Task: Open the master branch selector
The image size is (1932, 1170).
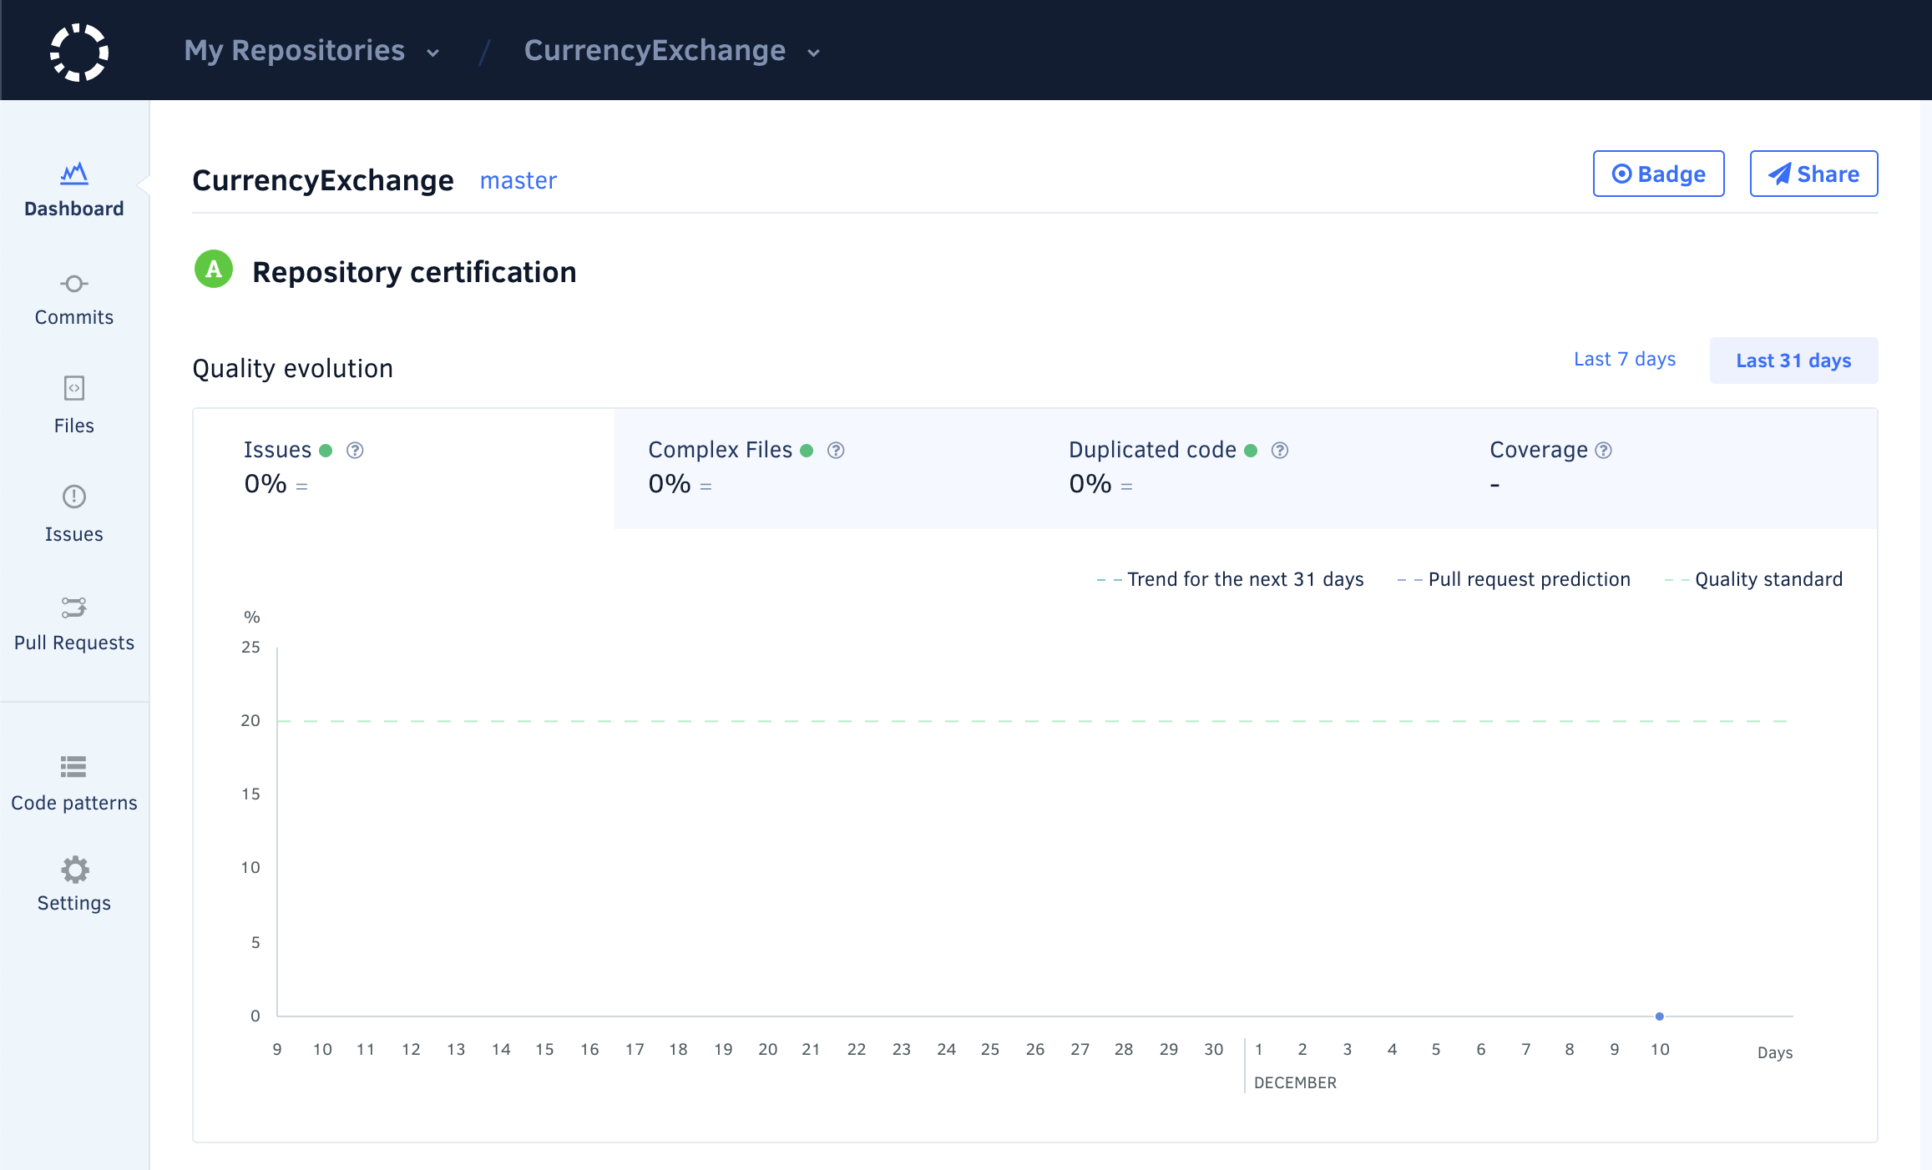Action: [x=518, y=180]
